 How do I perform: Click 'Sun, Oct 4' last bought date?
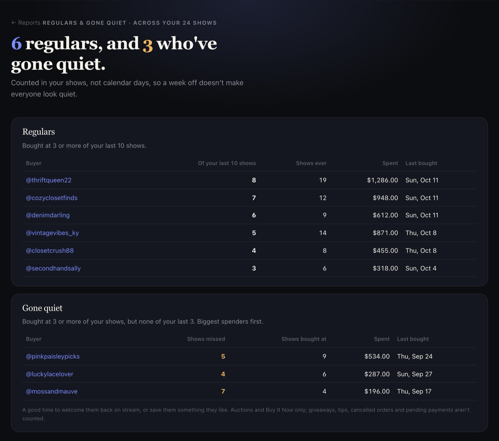pyautogui.click(x=421, y=268)
